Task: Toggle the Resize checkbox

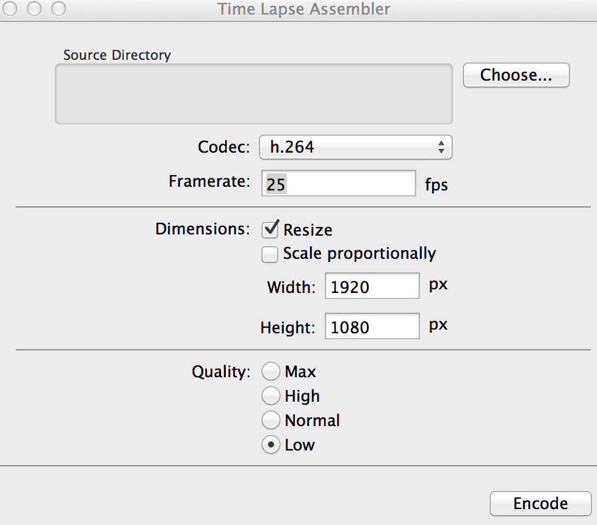Action: click(270, 230)
